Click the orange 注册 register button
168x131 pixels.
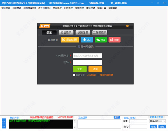(95, 69)
